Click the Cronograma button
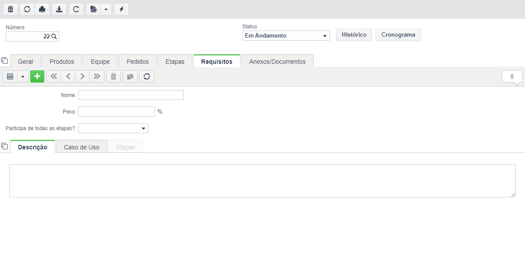The width and height of the screenshot is (525, 259). pyautogui.click(x=398, y=35)
